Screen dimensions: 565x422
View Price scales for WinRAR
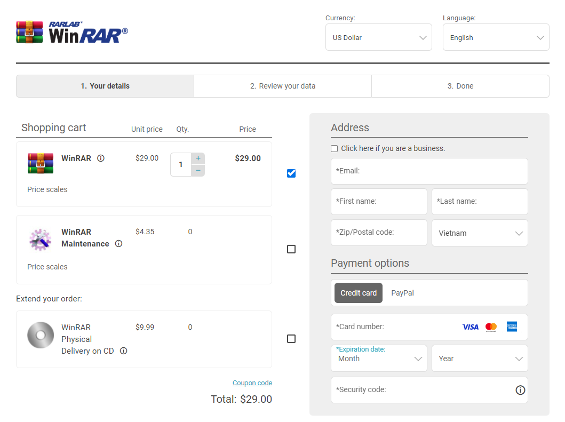pyautogui.click(x=47, y=189)
